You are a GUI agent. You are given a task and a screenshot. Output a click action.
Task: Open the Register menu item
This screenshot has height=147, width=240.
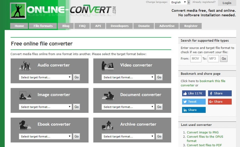point(191,26)
